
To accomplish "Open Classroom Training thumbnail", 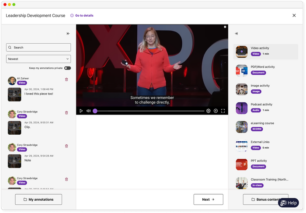I will (242, 183).
